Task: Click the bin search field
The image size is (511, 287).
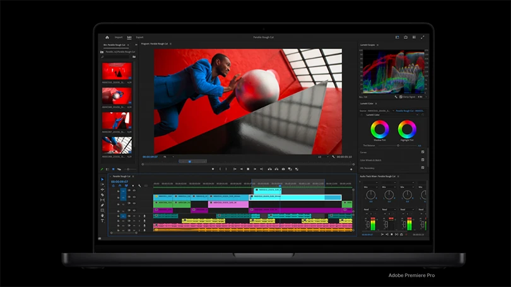Action: [115, 57]
